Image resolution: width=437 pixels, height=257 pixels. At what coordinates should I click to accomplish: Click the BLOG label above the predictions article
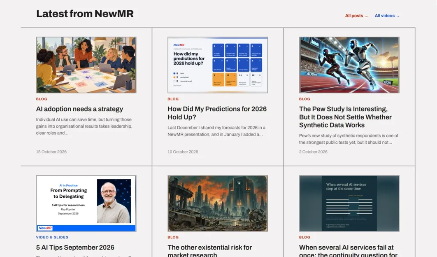[x=173, y=99]
